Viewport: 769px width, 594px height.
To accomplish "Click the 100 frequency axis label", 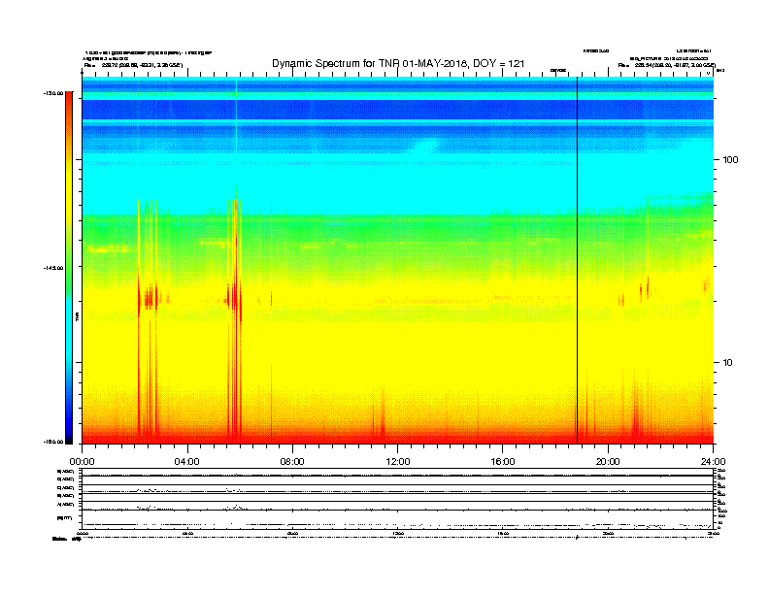I will point(730,160).
